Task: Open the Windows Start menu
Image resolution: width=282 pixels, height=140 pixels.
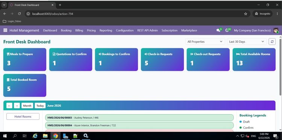Action: tap(5, 136)
